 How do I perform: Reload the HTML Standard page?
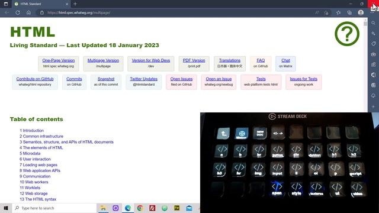(18, 12)
